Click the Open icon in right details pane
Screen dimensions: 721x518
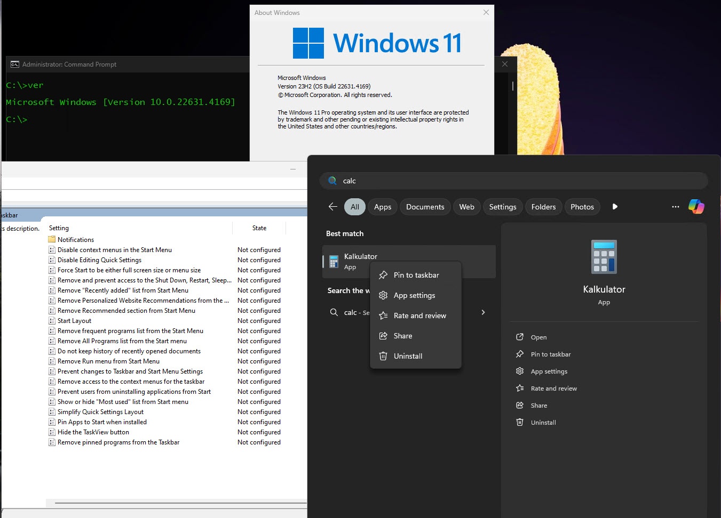click(x=520, y=337)
